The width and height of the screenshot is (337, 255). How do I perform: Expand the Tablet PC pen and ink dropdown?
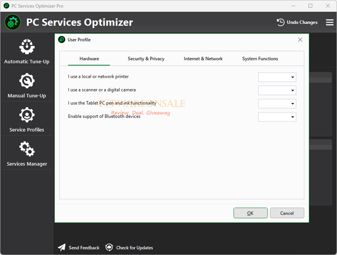click(277, 104)
